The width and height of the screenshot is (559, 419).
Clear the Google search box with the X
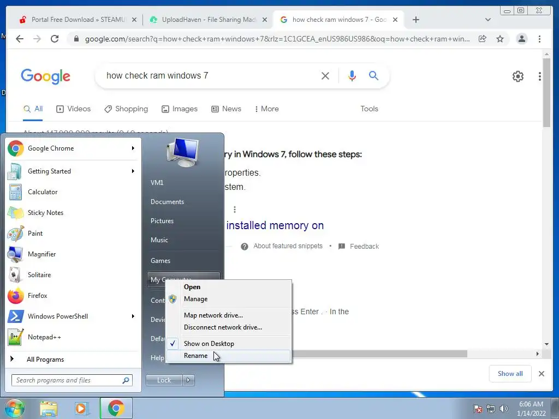(x=325, y=75)
